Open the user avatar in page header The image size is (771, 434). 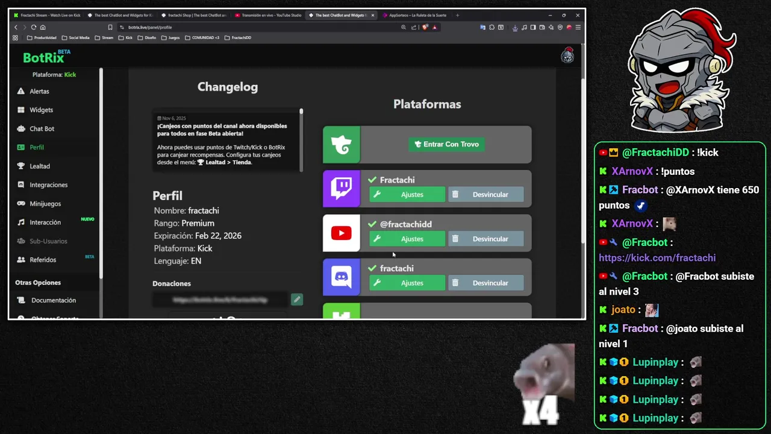[x=567, y=55]
